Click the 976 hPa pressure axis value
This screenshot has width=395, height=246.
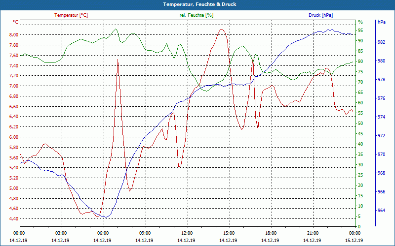(x=382, y=98)
